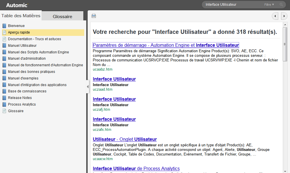
Task: Click the page icon beside Aperçu rapide
Action: pyautogui.click(x=4, y=32)
